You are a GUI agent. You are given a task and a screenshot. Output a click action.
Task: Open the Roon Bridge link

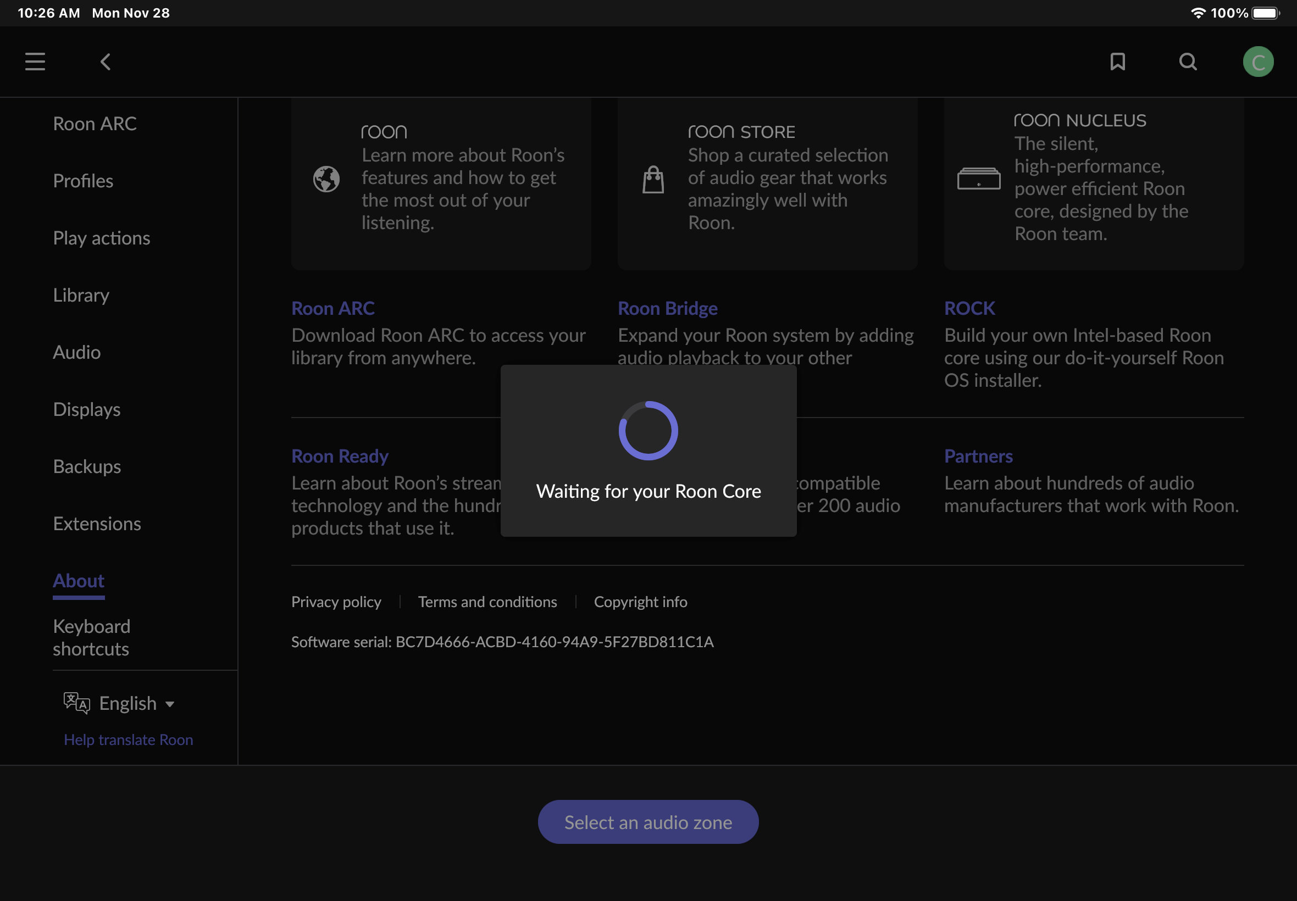(x=667, y=308)
